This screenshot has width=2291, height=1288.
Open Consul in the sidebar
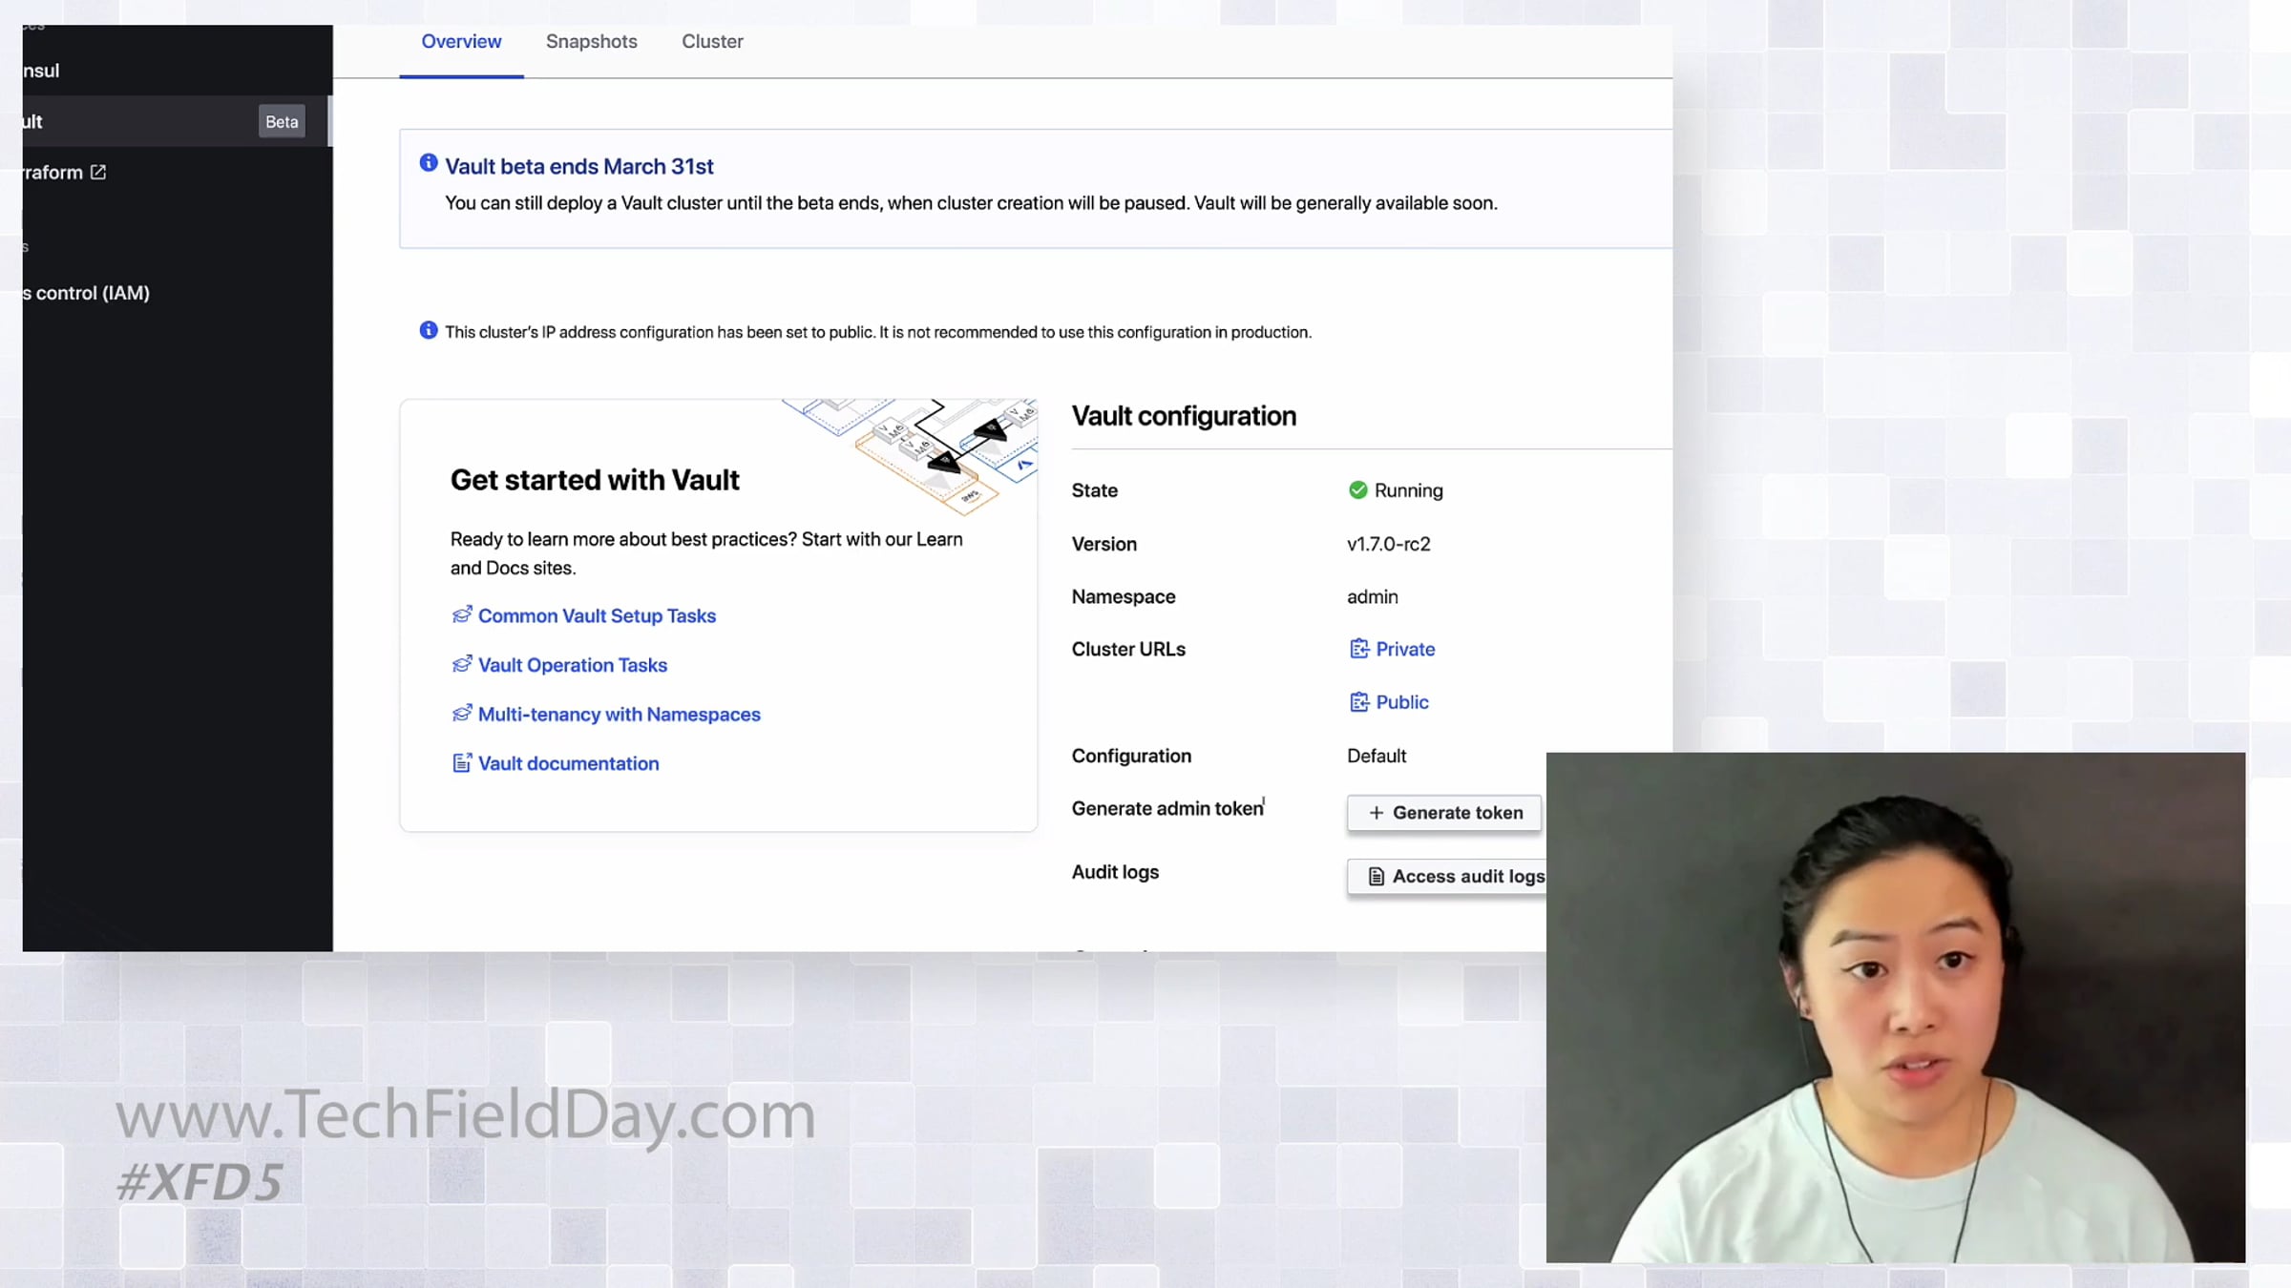(41, 71)
